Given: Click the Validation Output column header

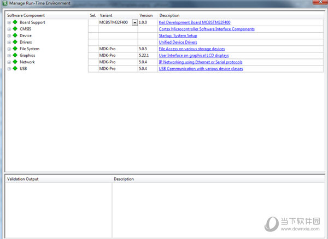Looking at the screenshot, I should click(23, 179).
